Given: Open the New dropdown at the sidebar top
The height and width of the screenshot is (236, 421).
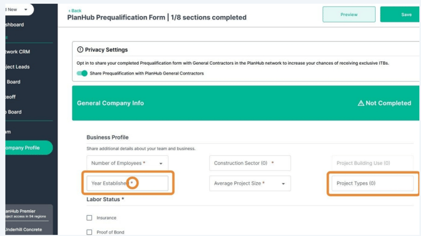Looking at the screenshot, I should pos(18,10).
